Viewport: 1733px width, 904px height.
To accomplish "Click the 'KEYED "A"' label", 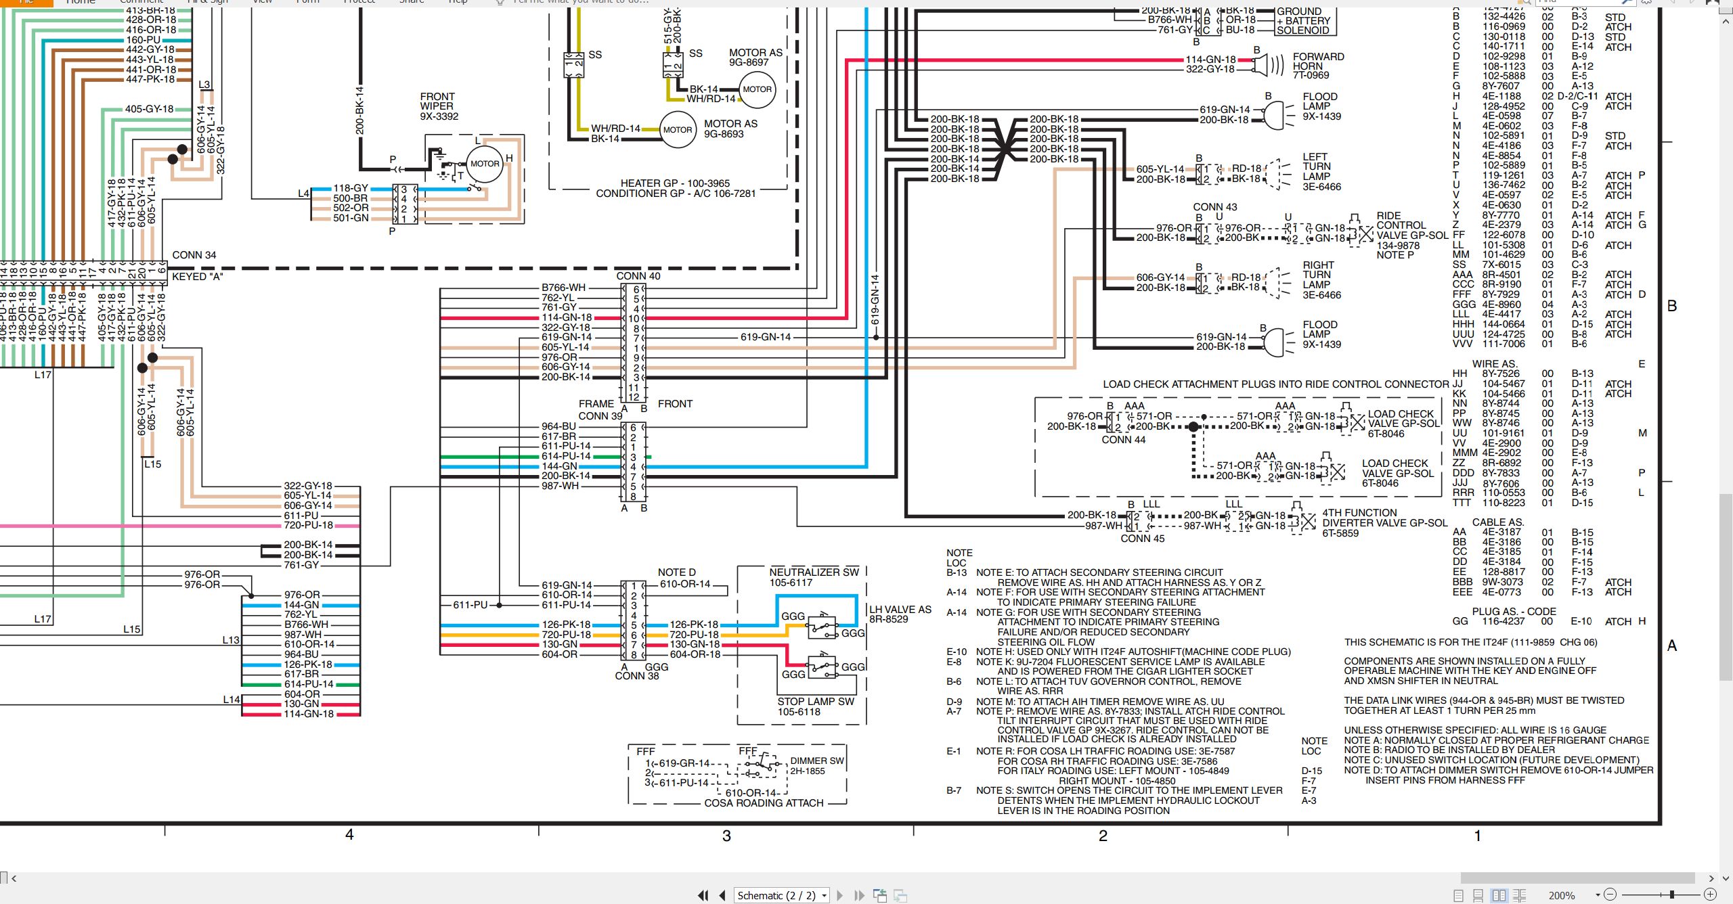I will click(197, 277).
